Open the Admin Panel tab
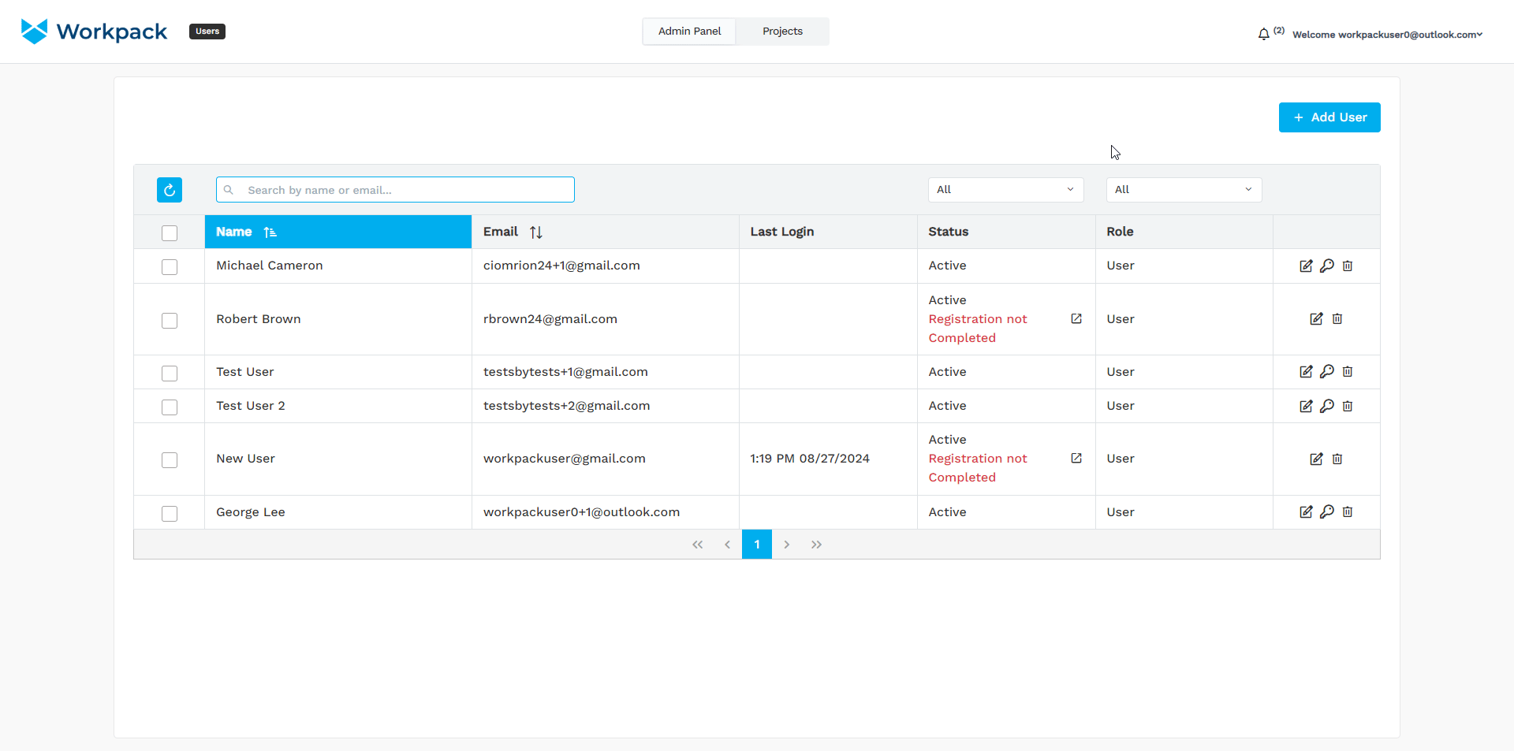Viewport: 1514px width, 751px height. 689,32
